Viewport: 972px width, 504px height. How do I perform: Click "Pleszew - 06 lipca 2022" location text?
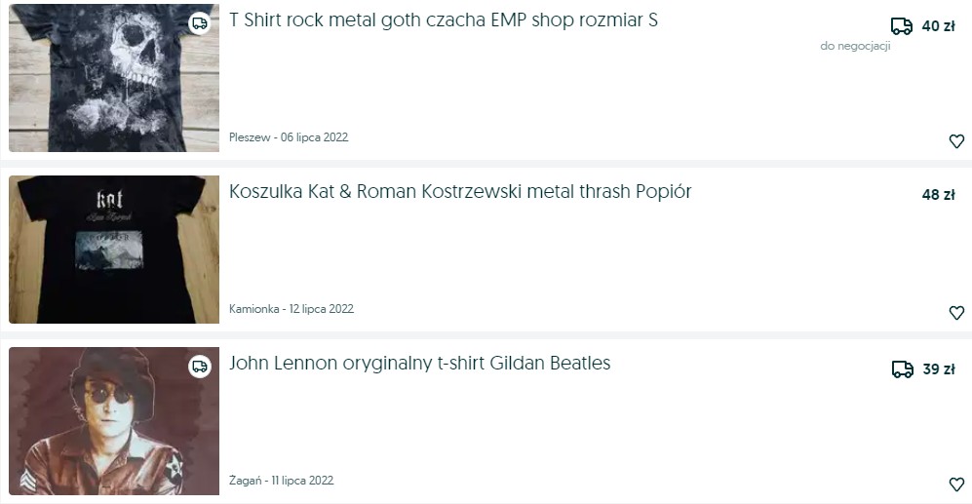(289, 137)
